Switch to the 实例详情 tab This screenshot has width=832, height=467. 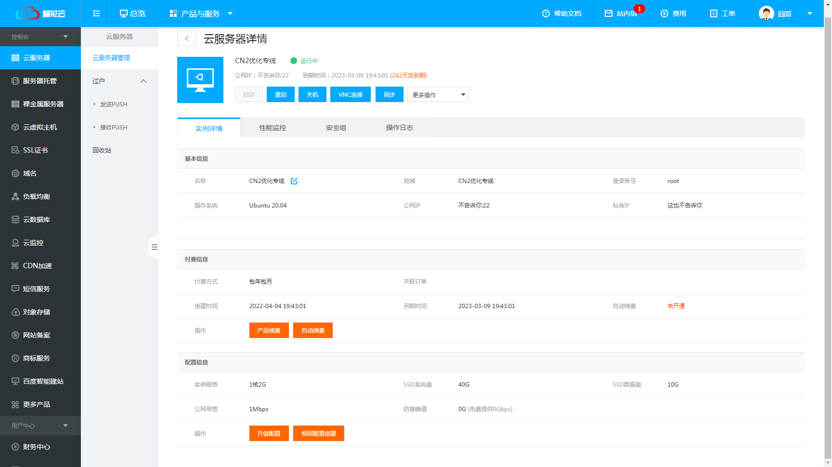click(209, 128)
